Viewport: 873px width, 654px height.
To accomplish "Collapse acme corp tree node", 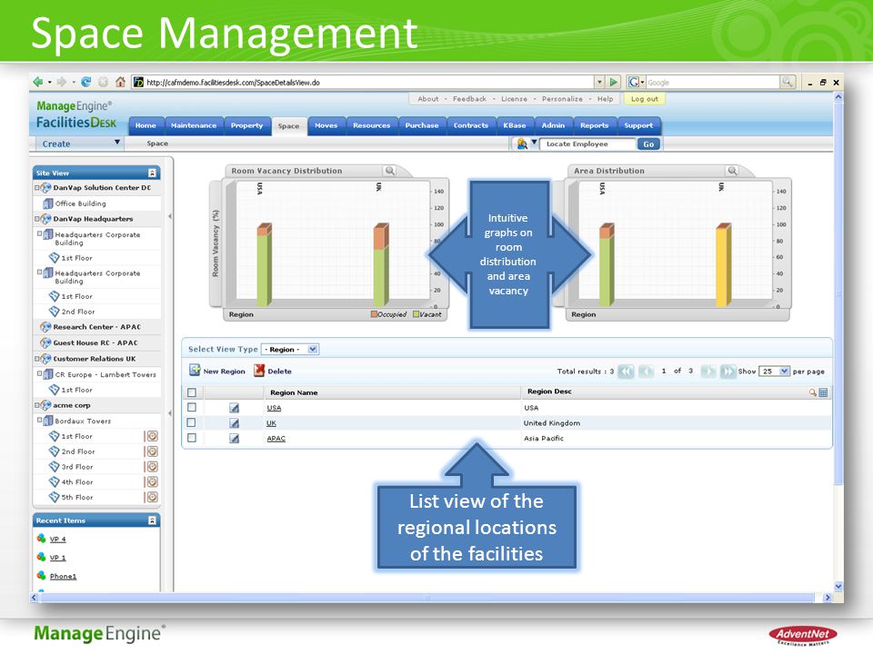I will pos(37,406).
